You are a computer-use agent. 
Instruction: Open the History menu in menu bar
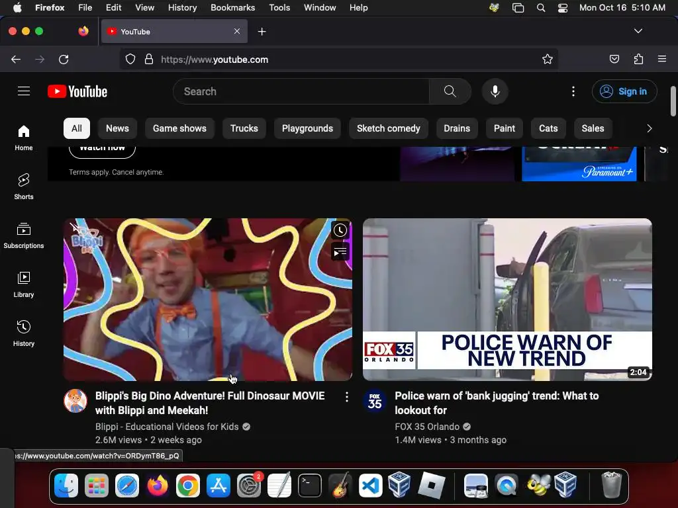tap(183, 7)
